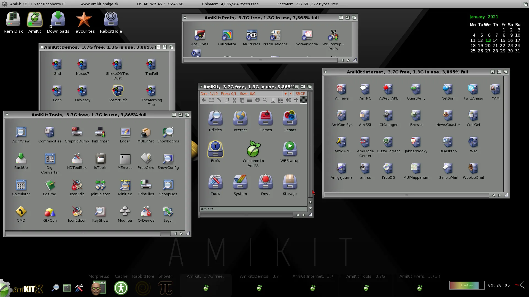Open the ScreenMode prefs icon

click(307, 38)
